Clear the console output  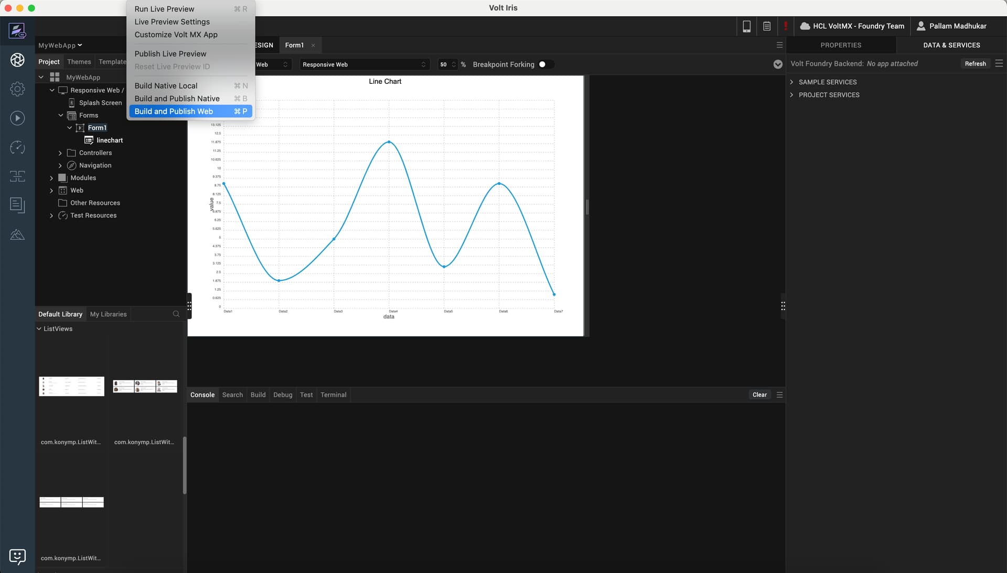(x=759, y=395)
